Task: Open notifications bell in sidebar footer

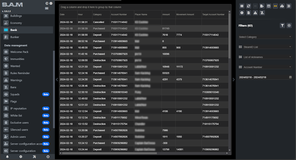Action: pos(7,157)
